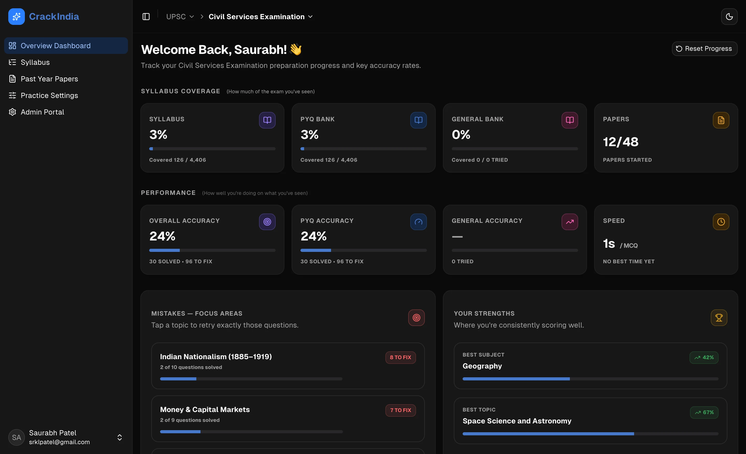The height and width of the screenshot is (454, 746).
Task: Click the 42% trend-up badge for Geography
Action: click(x=704, y=357)
